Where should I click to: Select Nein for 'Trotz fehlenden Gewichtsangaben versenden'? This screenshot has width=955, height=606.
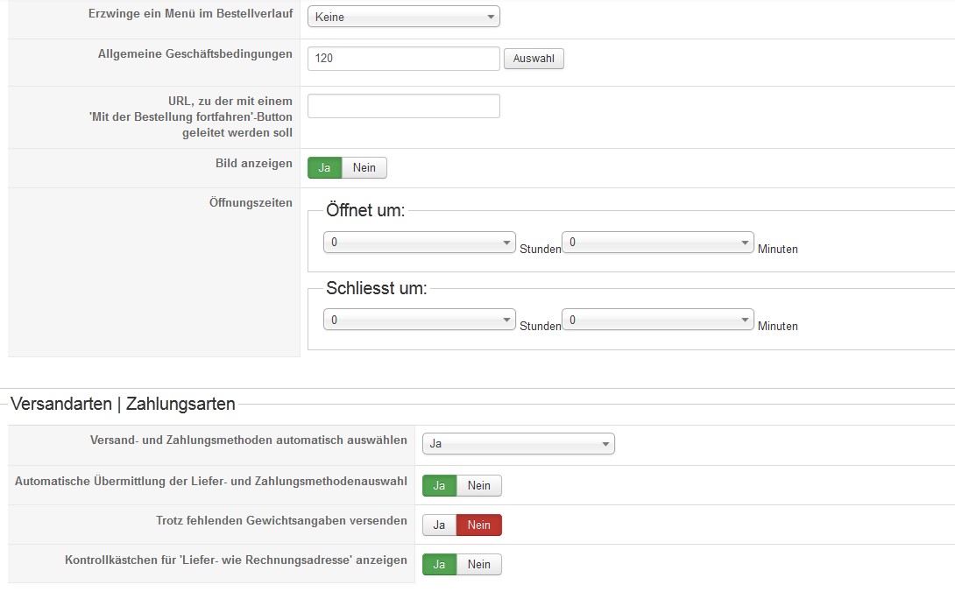(x=479, y=525)
